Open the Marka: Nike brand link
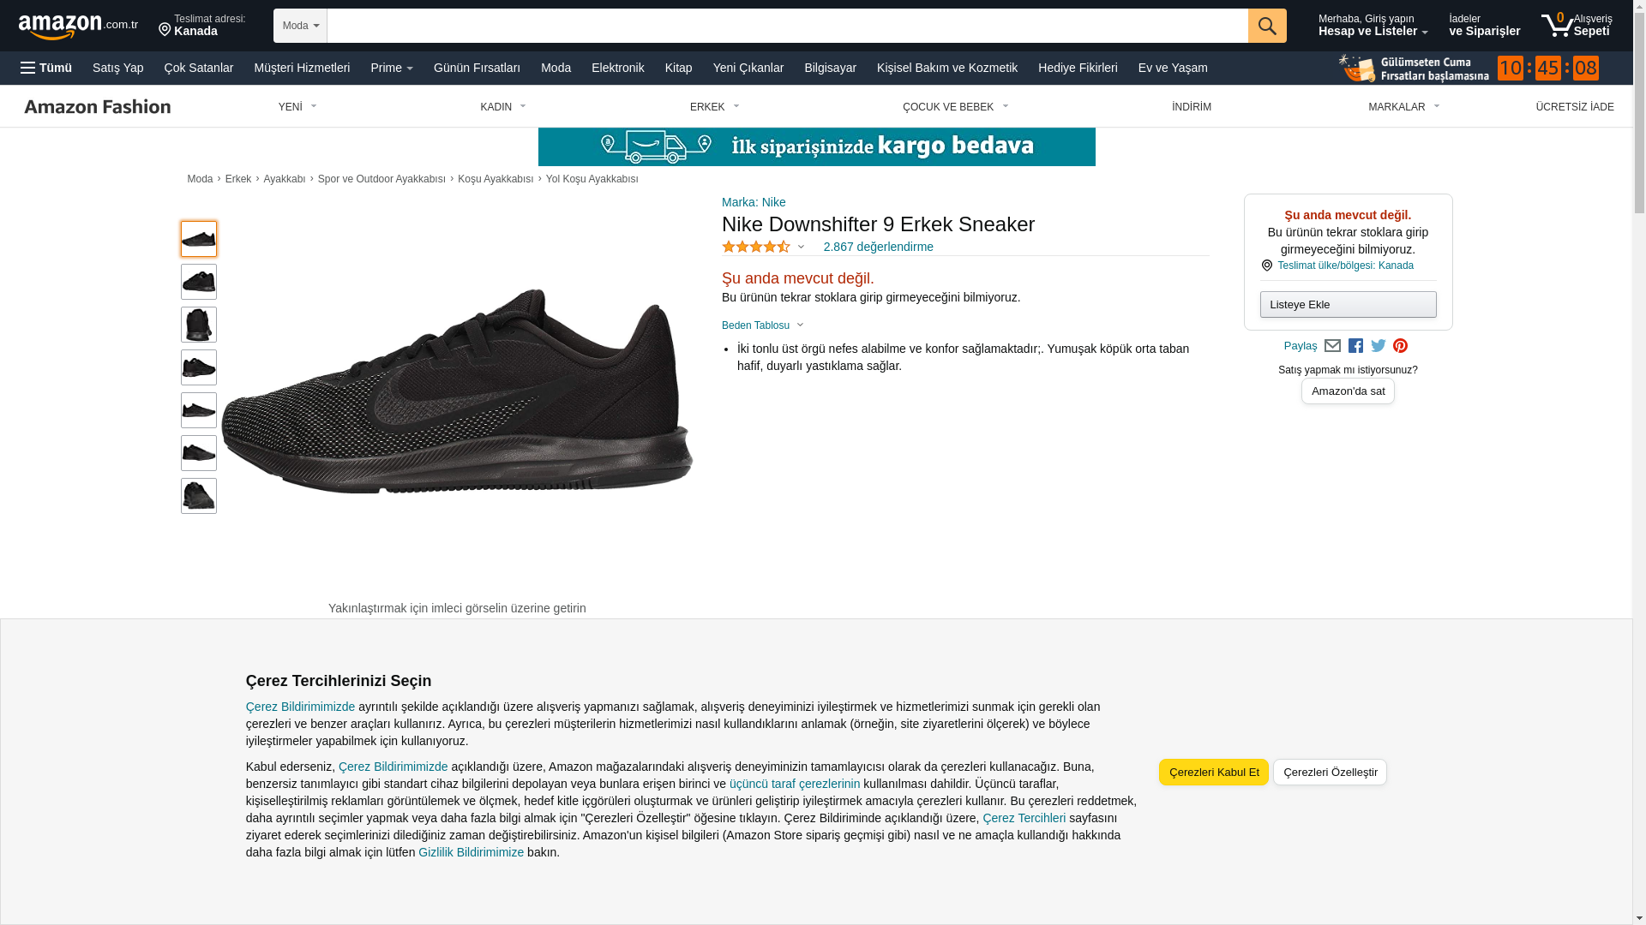 click(754, 203)
